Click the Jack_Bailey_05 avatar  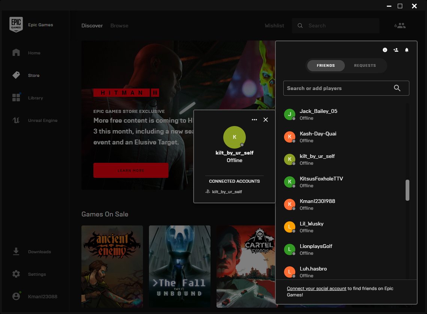pyautogui.click(x=290, y=114)
